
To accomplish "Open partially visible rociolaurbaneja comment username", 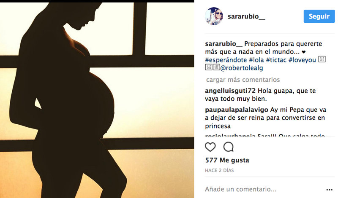I will [230, 135].
